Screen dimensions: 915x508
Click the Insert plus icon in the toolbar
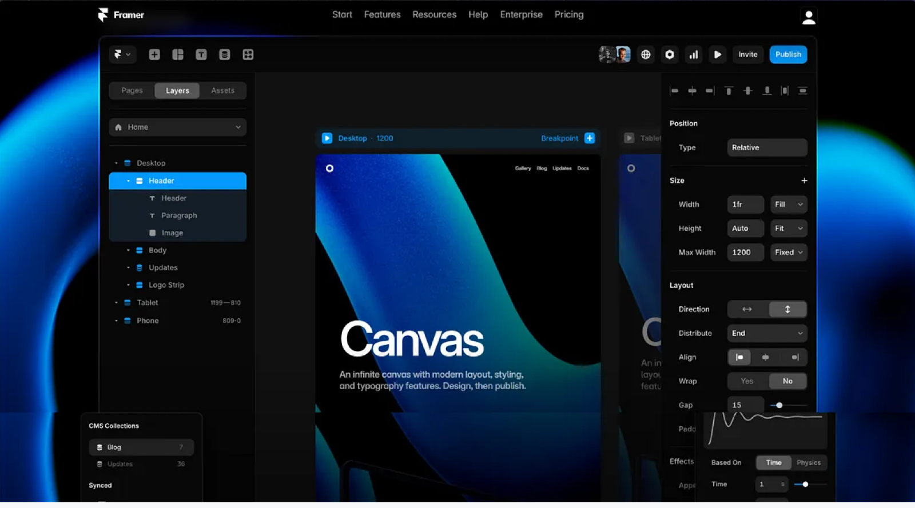154,54
